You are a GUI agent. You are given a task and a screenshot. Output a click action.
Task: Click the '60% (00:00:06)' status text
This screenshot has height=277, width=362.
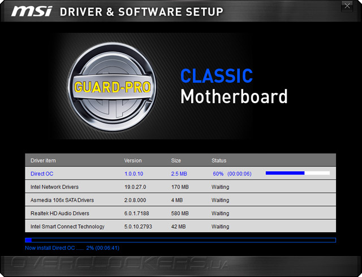[x=232, y=174]
